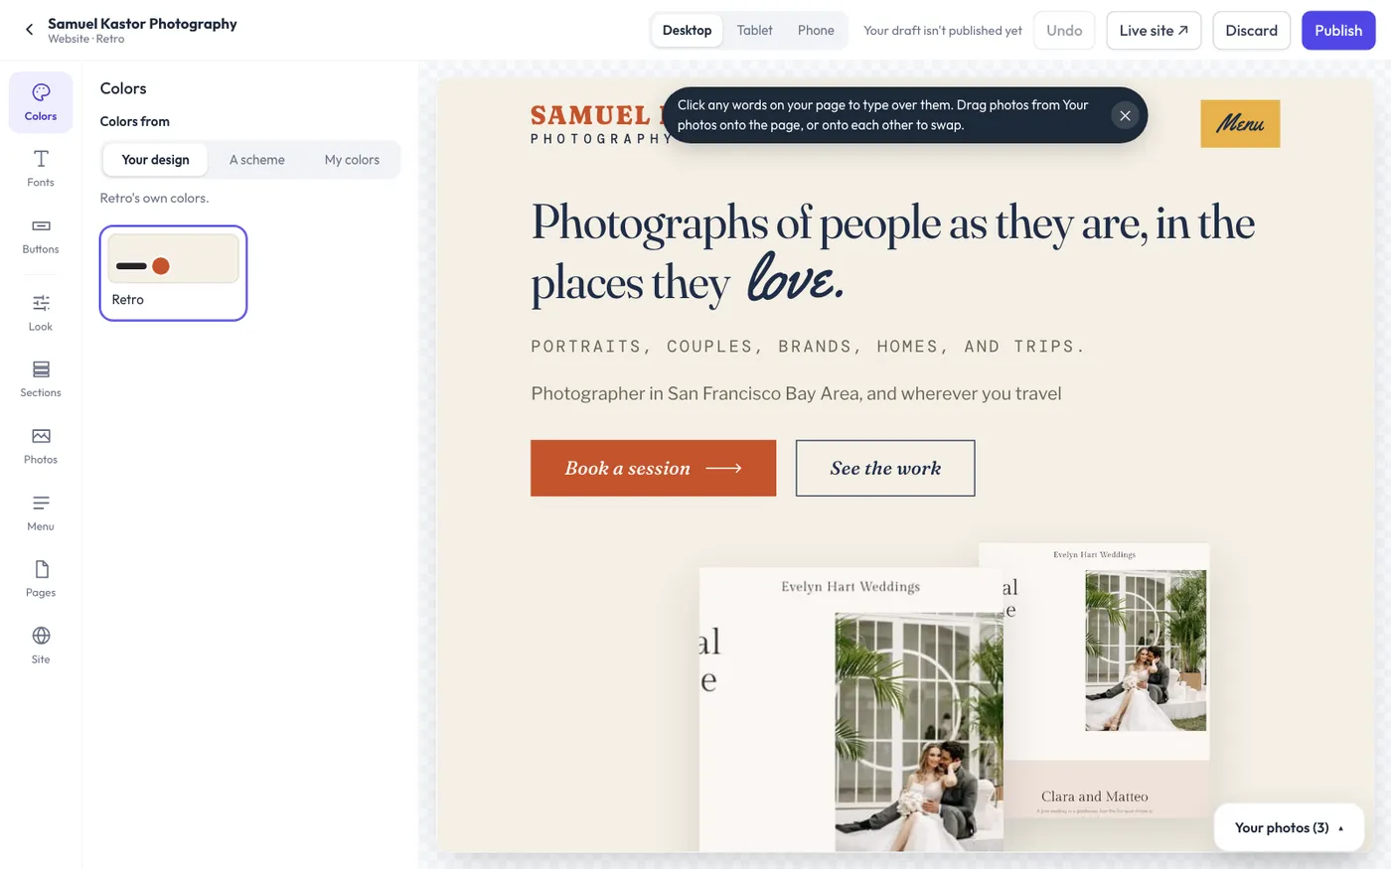Edit the 'PORTRAITS, COUPLES, BRANDS' tagline text
This screenshot has width=1391, height=869.
pyautogui.click(x=808, y=347)
